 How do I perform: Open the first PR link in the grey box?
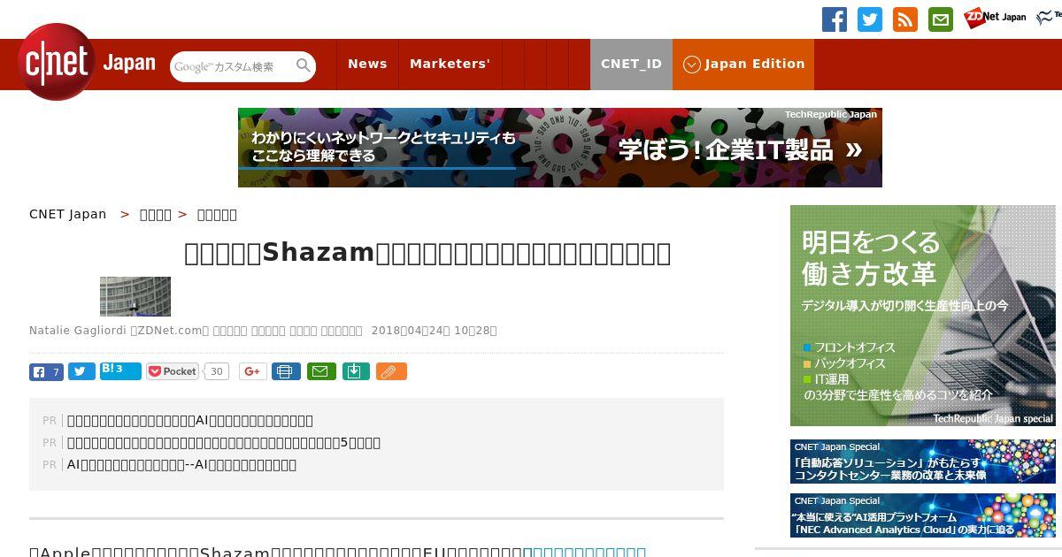(190, 420)
